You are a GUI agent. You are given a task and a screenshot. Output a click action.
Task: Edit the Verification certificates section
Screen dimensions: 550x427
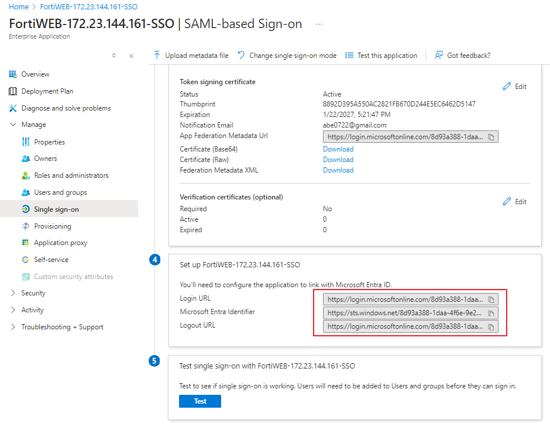pos(515,201)
